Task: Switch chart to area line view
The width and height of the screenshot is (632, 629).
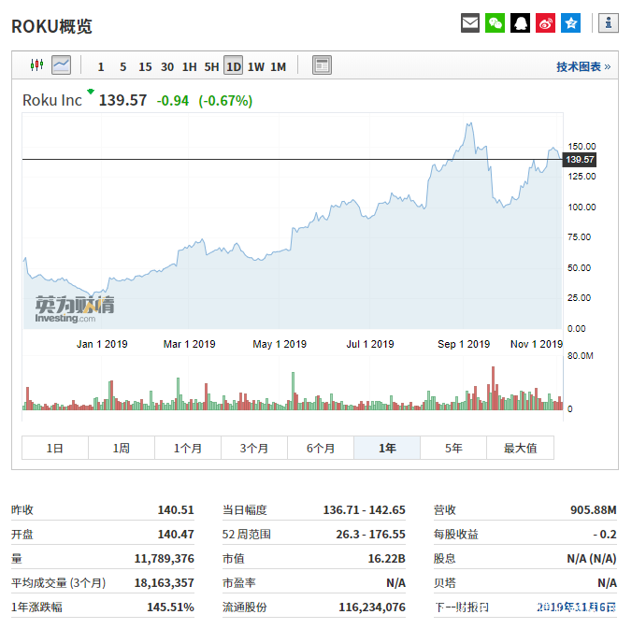Action: [62, 64]
